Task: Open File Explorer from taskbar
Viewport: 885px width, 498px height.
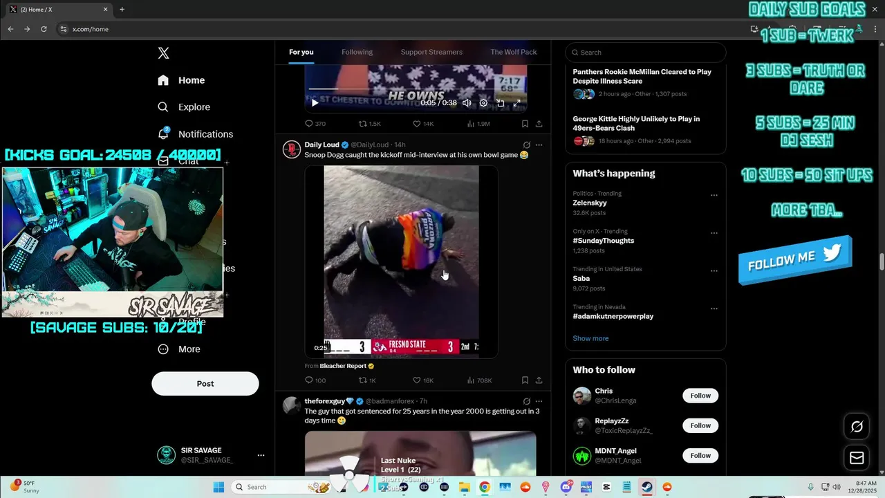Action: (465, 487)
